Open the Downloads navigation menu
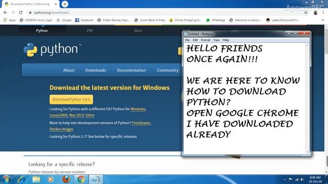 click(96, 70)
